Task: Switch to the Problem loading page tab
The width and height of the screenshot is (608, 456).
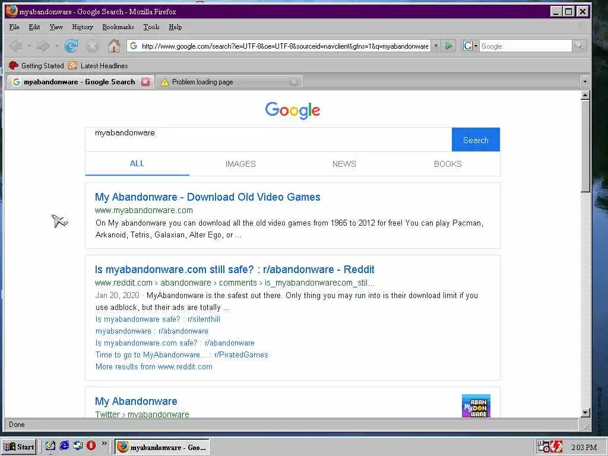Action: click(x=229, y=82)
